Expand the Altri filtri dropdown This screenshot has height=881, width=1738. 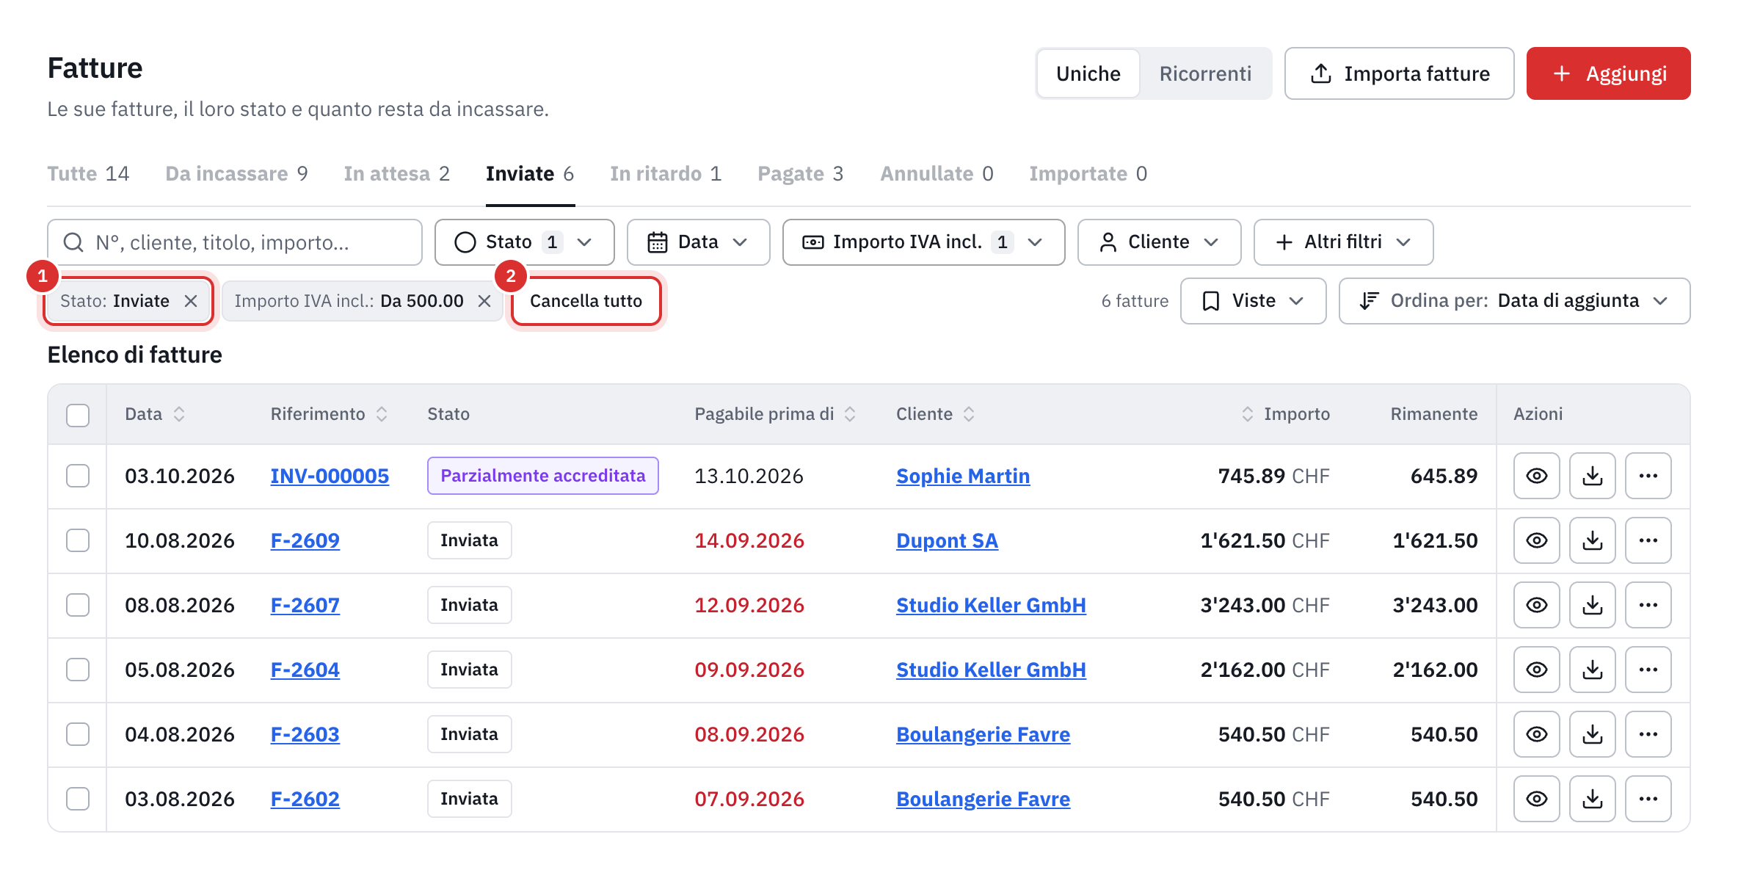coord(1343,242)
